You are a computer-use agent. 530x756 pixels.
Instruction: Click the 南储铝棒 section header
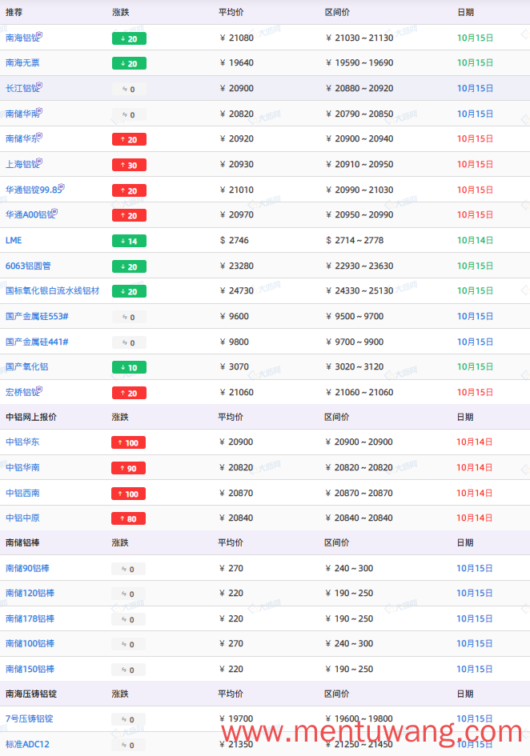(22, 542)
